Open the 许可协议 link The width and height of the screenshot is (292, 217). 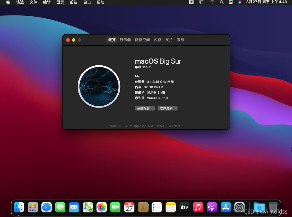[174, 126]
